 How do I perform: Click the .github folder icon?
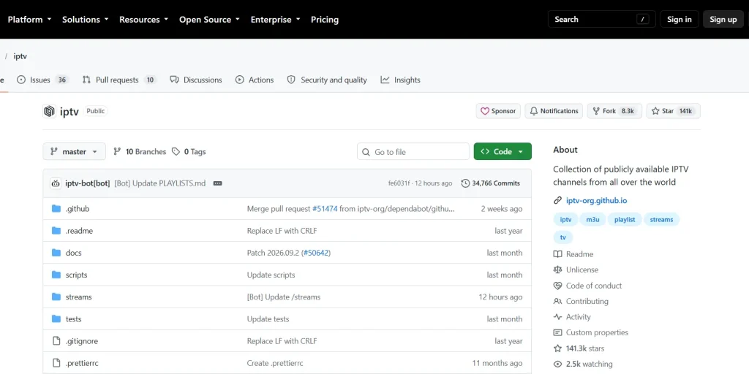pos(56,208)
